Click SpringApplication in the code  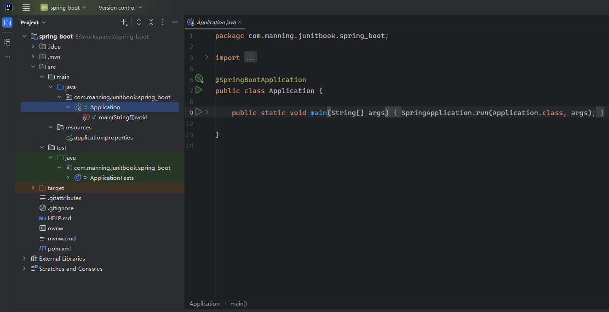pyautogui.click(x=437, y=113)
